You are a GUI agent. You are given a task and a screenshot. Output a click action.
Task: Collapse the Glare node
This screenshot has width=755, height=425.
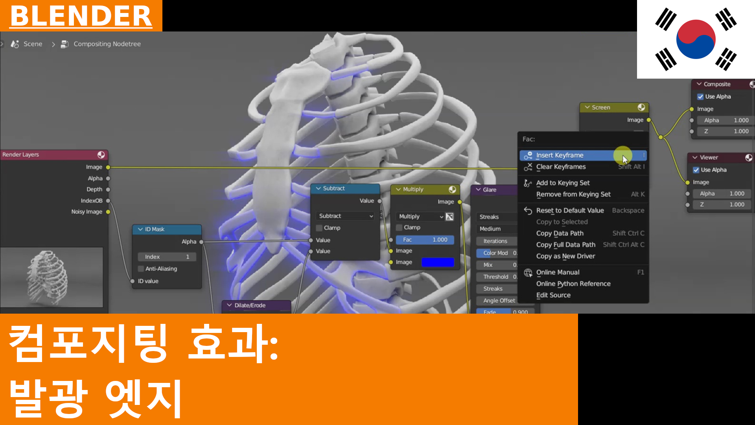click(478, 190)
